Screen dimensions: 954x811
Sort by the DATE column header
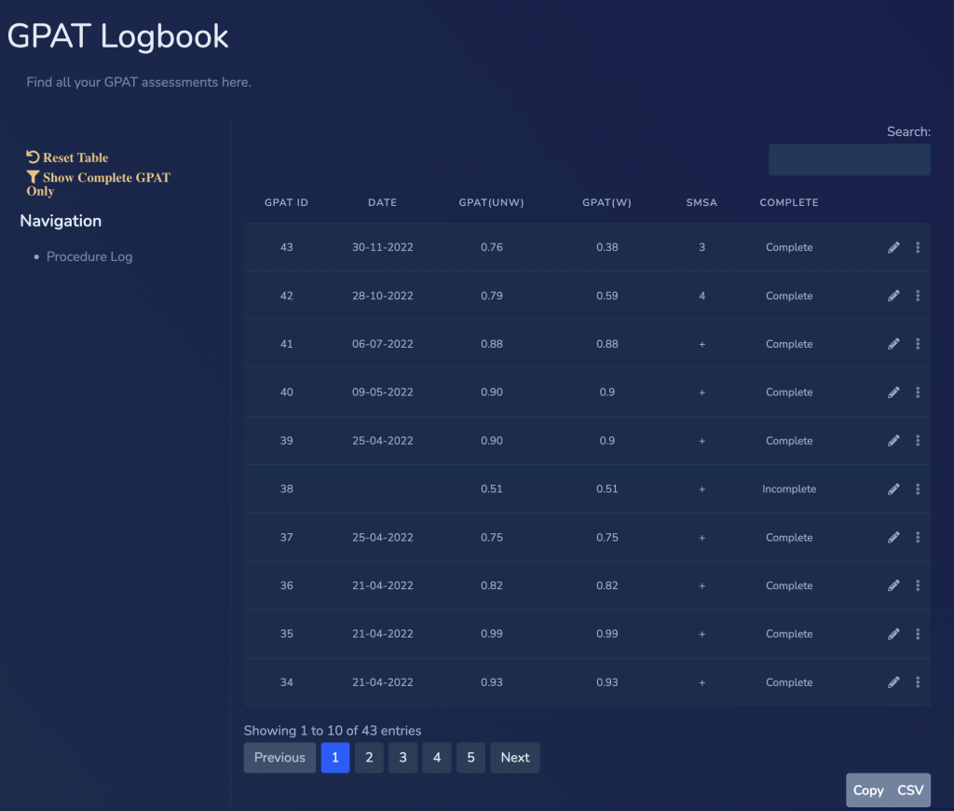383,203
